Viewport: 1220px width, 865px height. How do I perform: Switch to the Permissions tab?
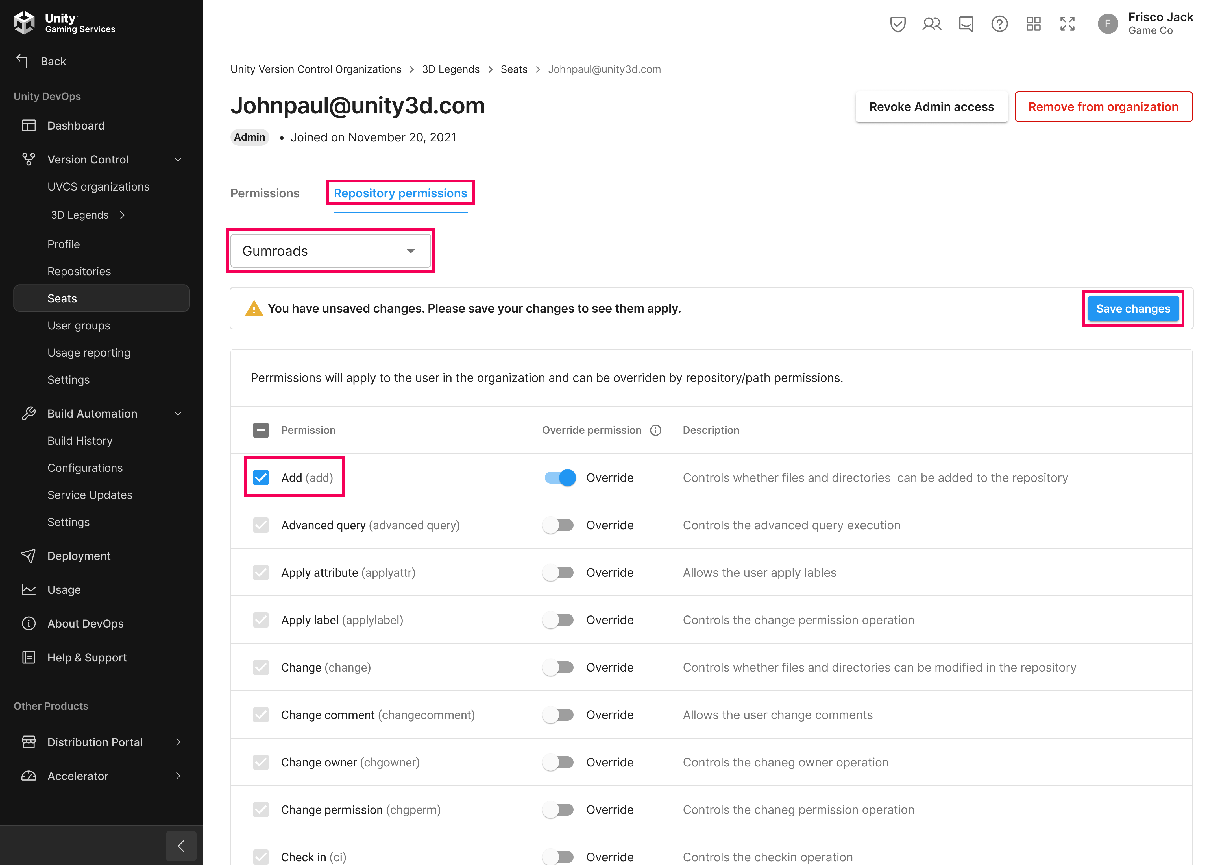click(265, 193)
